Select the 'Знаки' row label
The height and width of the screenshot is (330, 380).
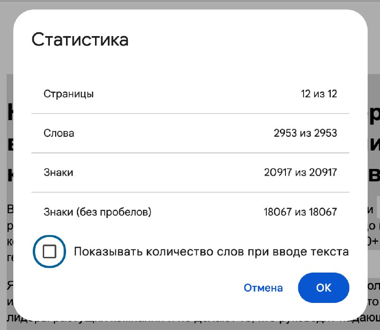[58, 172]
